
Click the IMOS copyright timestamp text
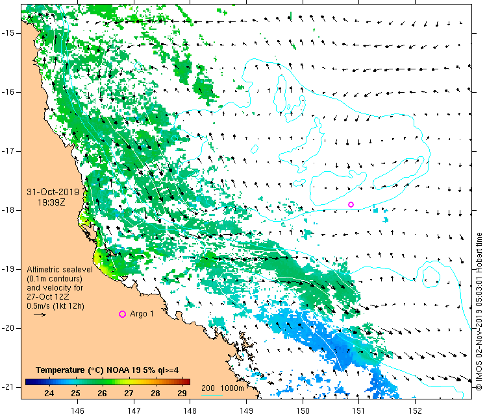479,311
